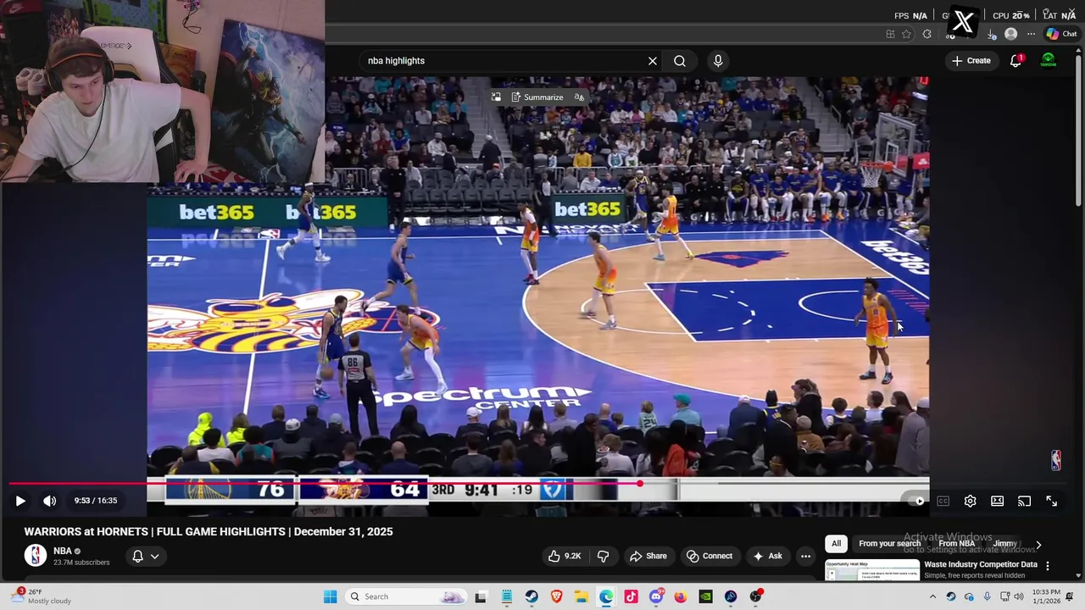This screenshot has height=610, width=1085.
Task: Open Waste Industry Competitor Data ad thumbnail
Action: pyautogui.click(x=872, y=570)
